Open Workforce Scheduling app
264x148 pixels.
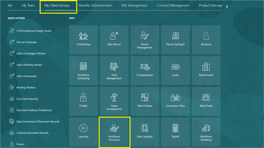pyautogui.click(x=83, y=70)
